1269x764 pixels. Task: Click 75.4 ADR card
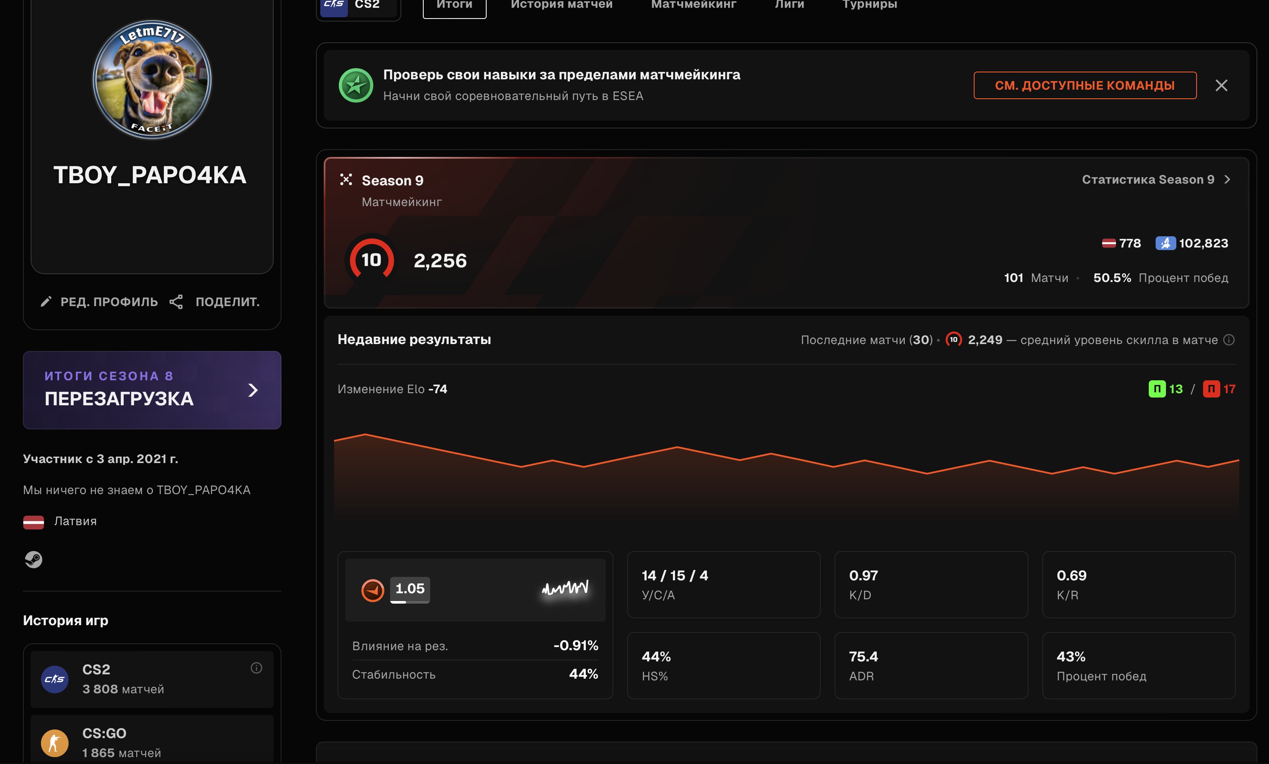tap(931, 666)
